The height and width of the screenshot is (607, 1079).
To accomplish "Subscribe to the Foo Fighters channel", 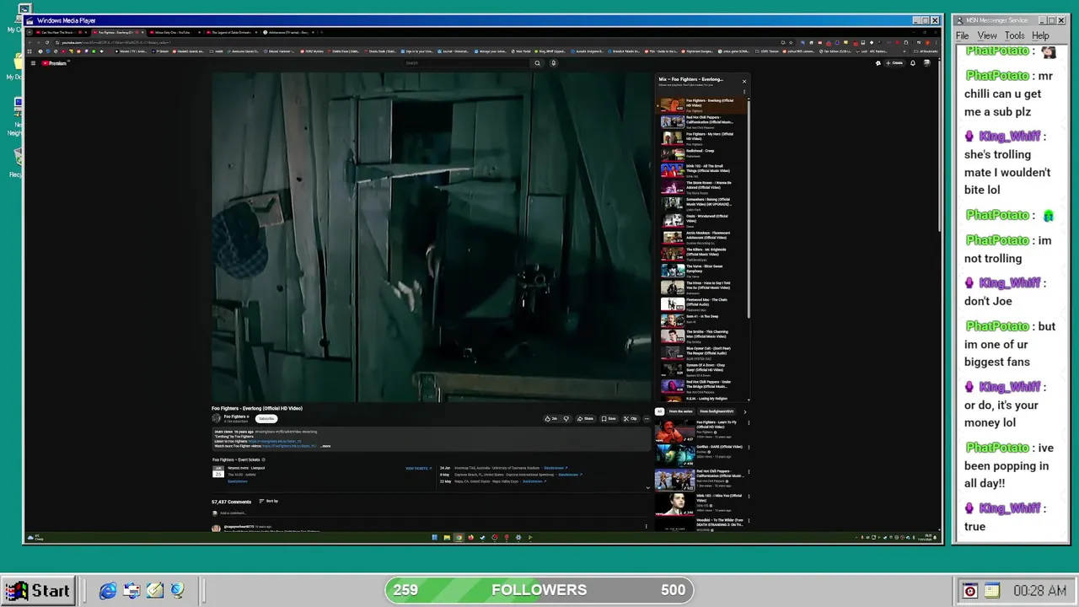I will pos(266,419).
